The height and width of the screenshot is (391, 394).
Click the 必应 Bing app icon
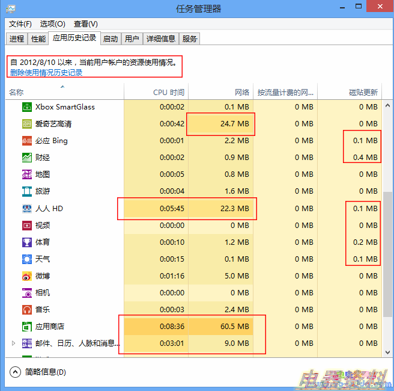click(27, 141)
